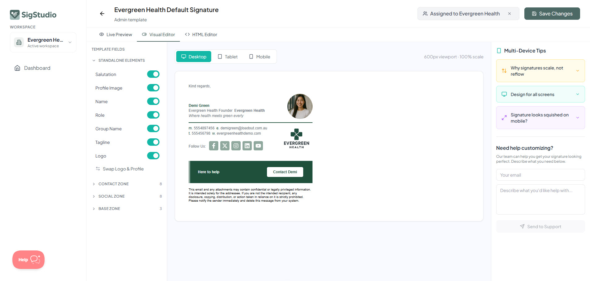Screen dimensions: 590x281
Task: Select the Mobile viewport button
Action: [x=260, y=57]
